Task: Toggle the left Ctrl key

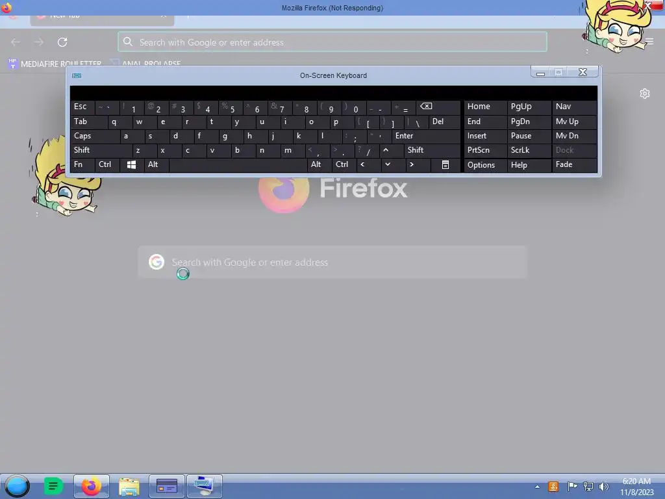Action: coord(107,164)
